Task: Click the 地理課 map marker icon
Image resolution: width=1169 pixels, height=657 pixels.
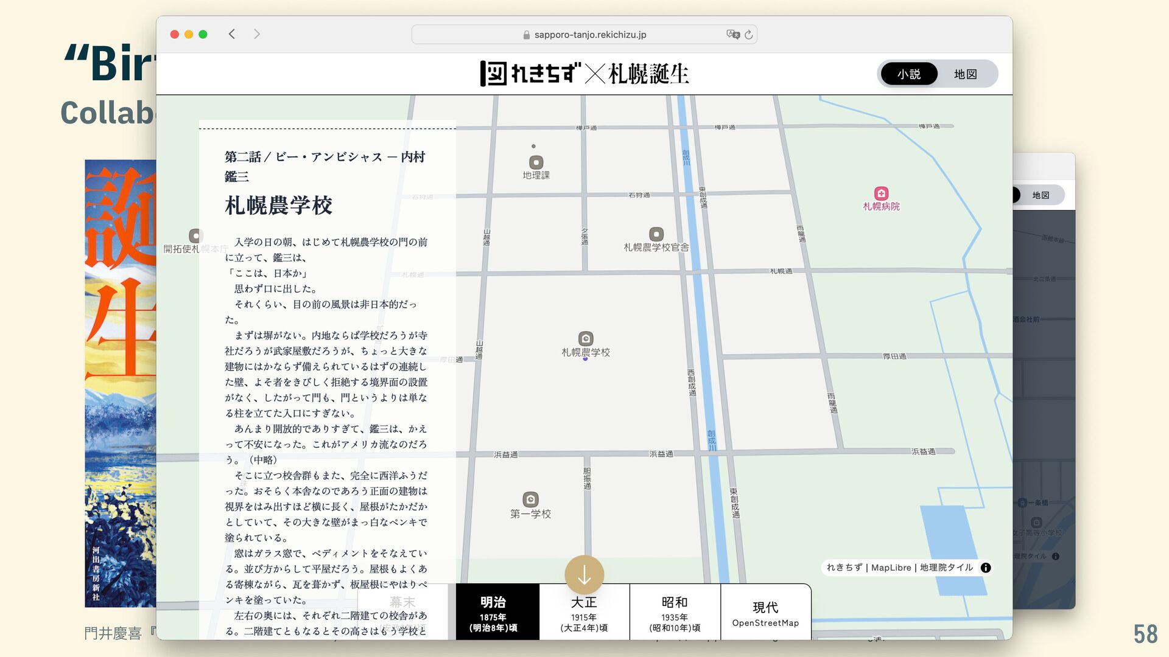Action: (x=536, y=162)
